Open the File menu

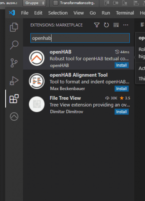pyautogui.click(x=25, y=13)
